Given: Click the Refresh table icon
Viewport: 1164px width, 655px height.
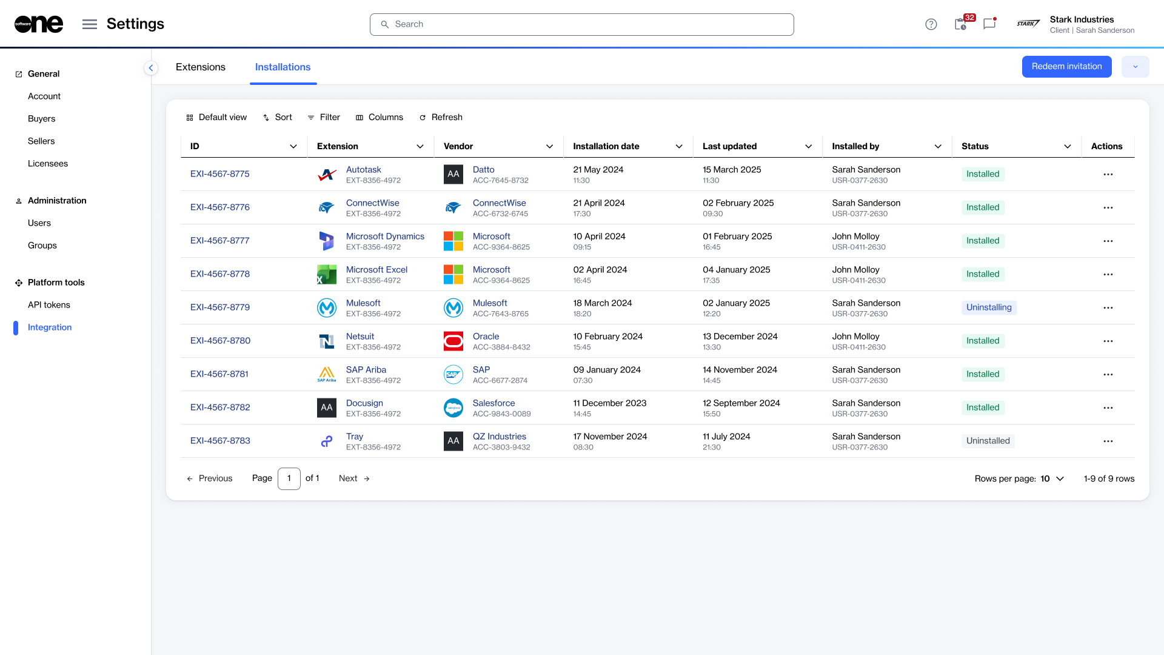Looking at the screenshot, I should click(x=423, y=118).
